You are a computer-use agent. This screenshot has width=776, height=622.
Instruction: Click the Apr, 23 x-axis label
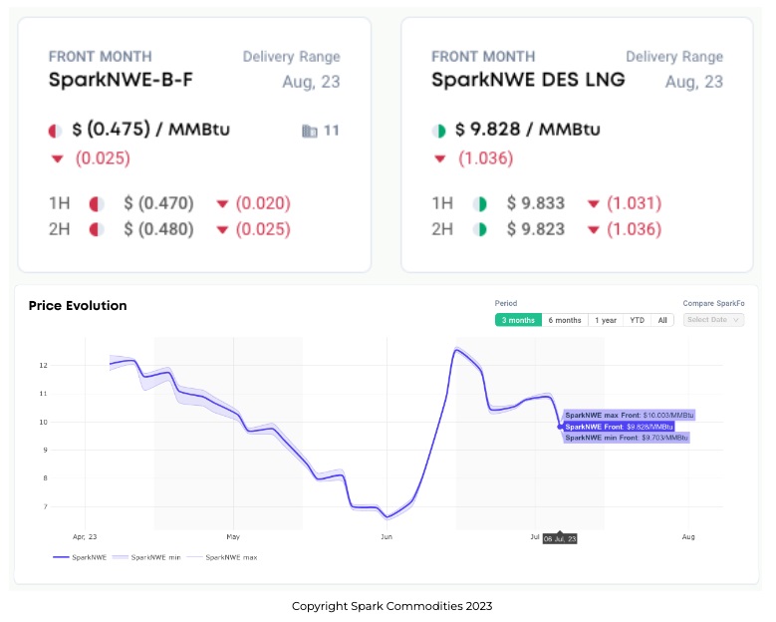pos(85,537)
